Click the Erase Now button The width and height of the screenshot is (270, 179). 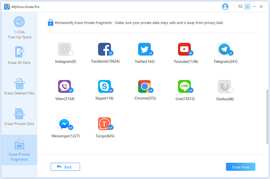coord(241,167)
